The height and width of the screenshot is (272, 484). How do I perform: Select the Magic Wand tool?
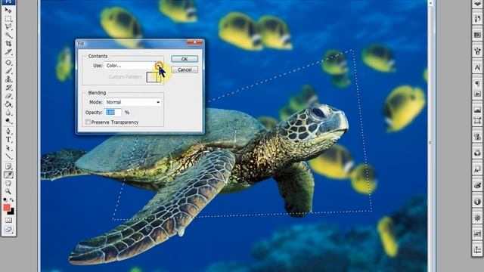[x=8, y=36]
